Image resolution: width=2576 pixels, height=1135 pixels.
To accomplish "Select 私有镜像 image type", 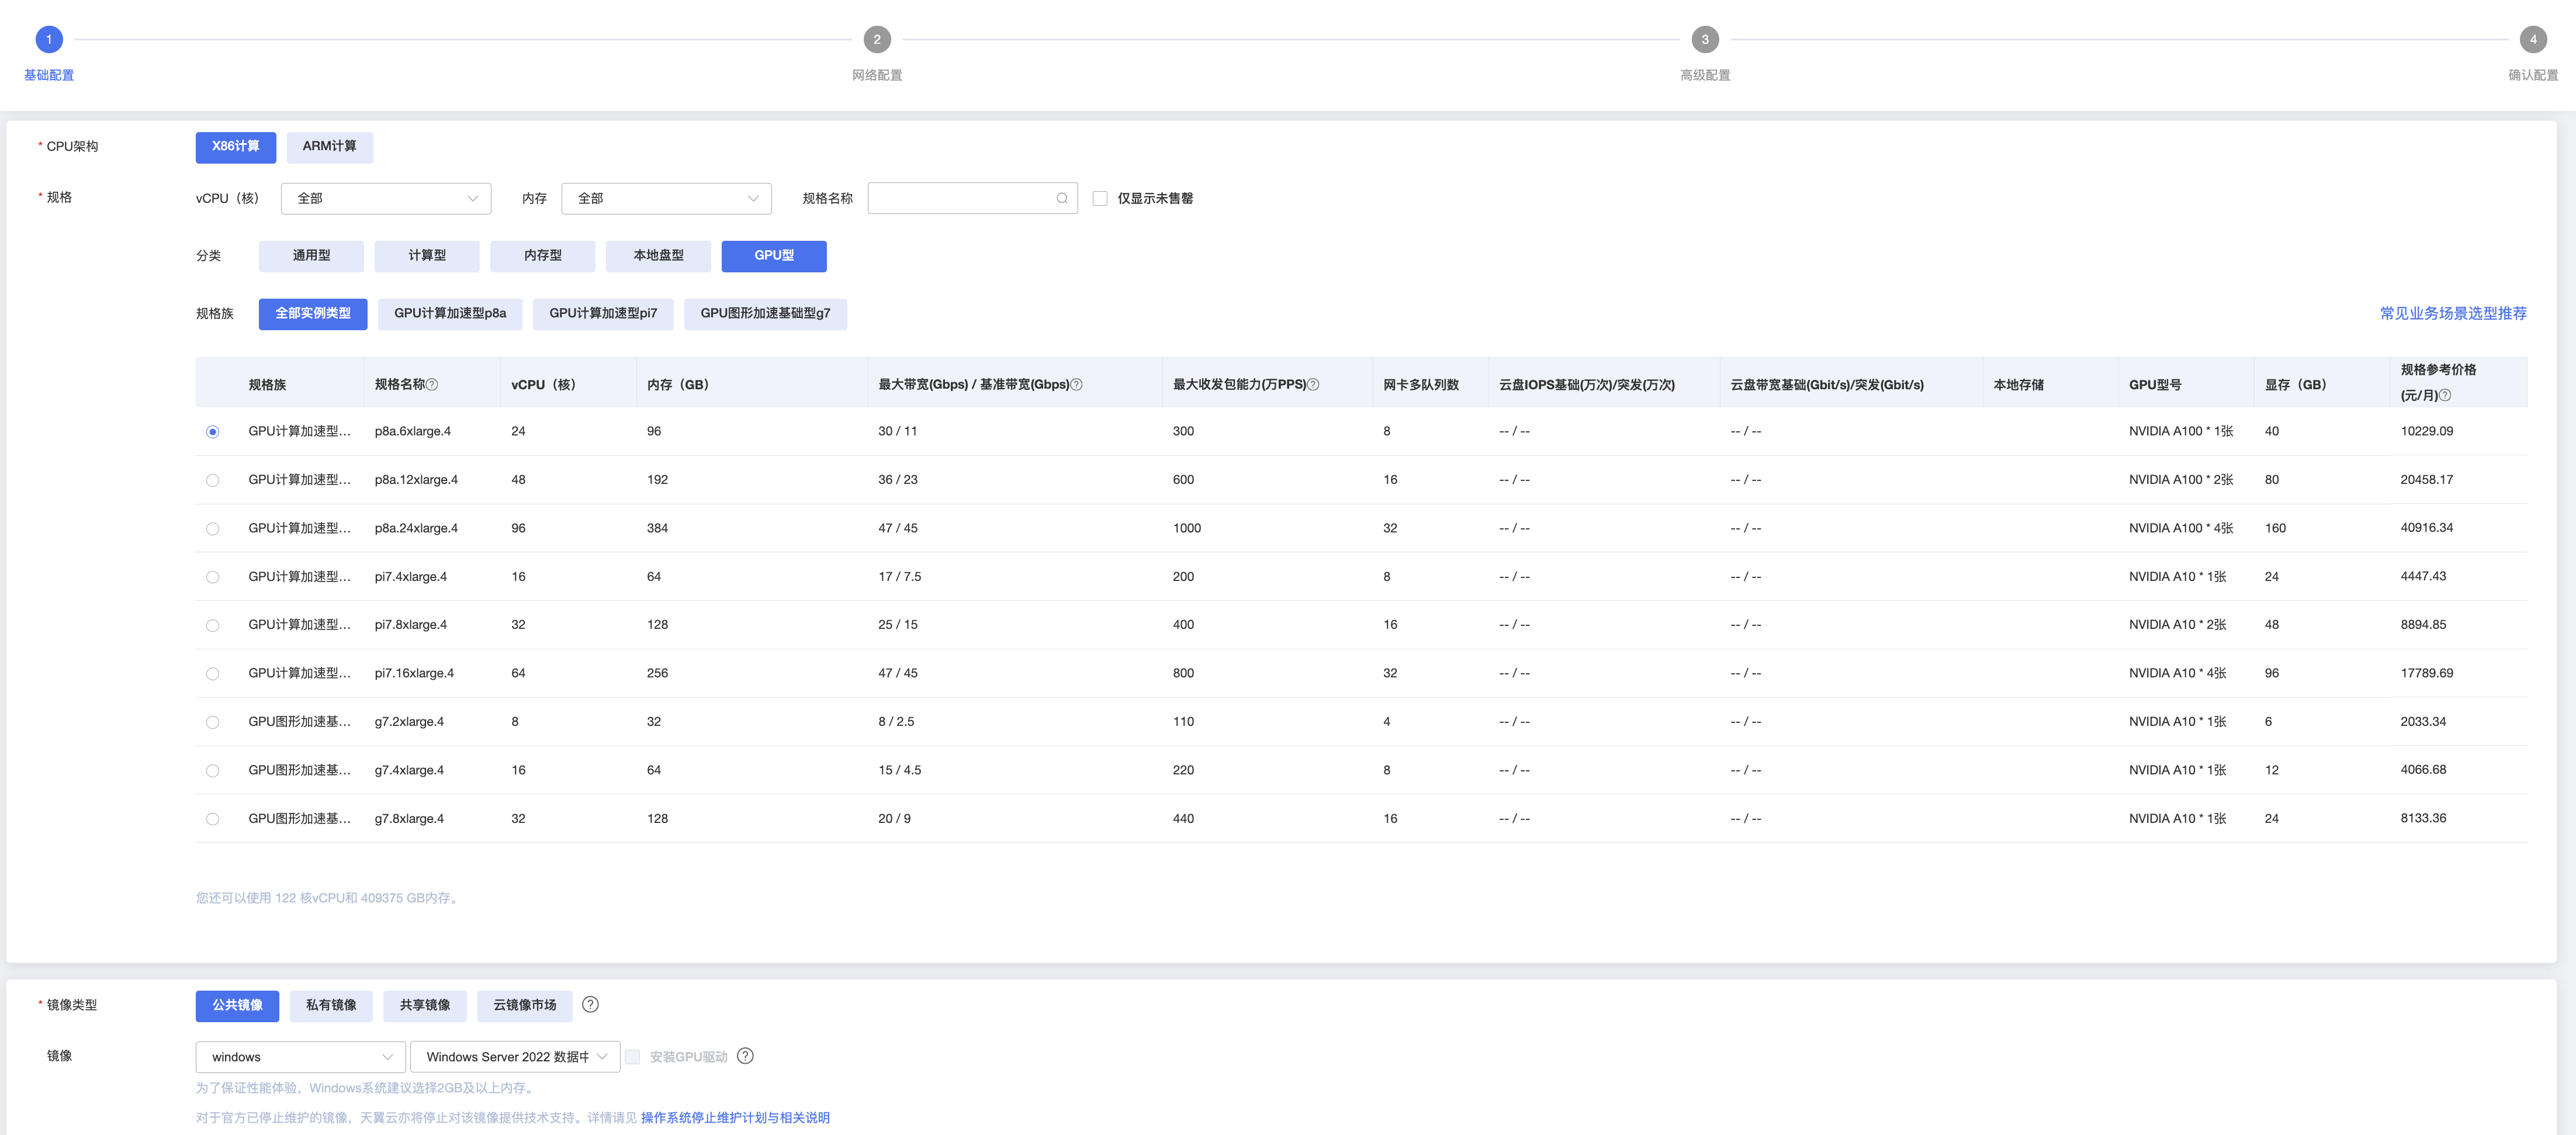I will click(331, 1006).
